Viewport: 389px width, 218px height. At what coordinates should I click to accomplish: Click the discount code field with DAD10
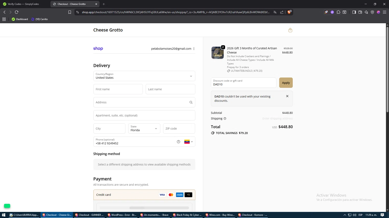coord(244,83)
